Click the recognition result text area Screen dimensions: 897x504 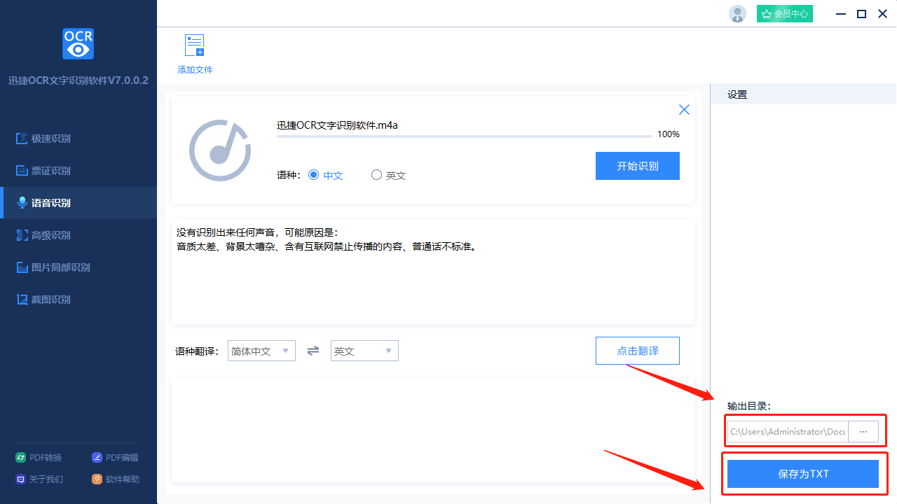432,272
